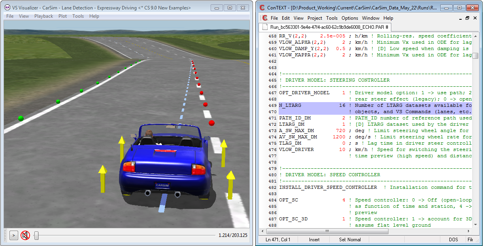Open ConTEXT Edit menu
Image resolution: width=483 pixels, height=246 pixels.
tap(286, 18)
